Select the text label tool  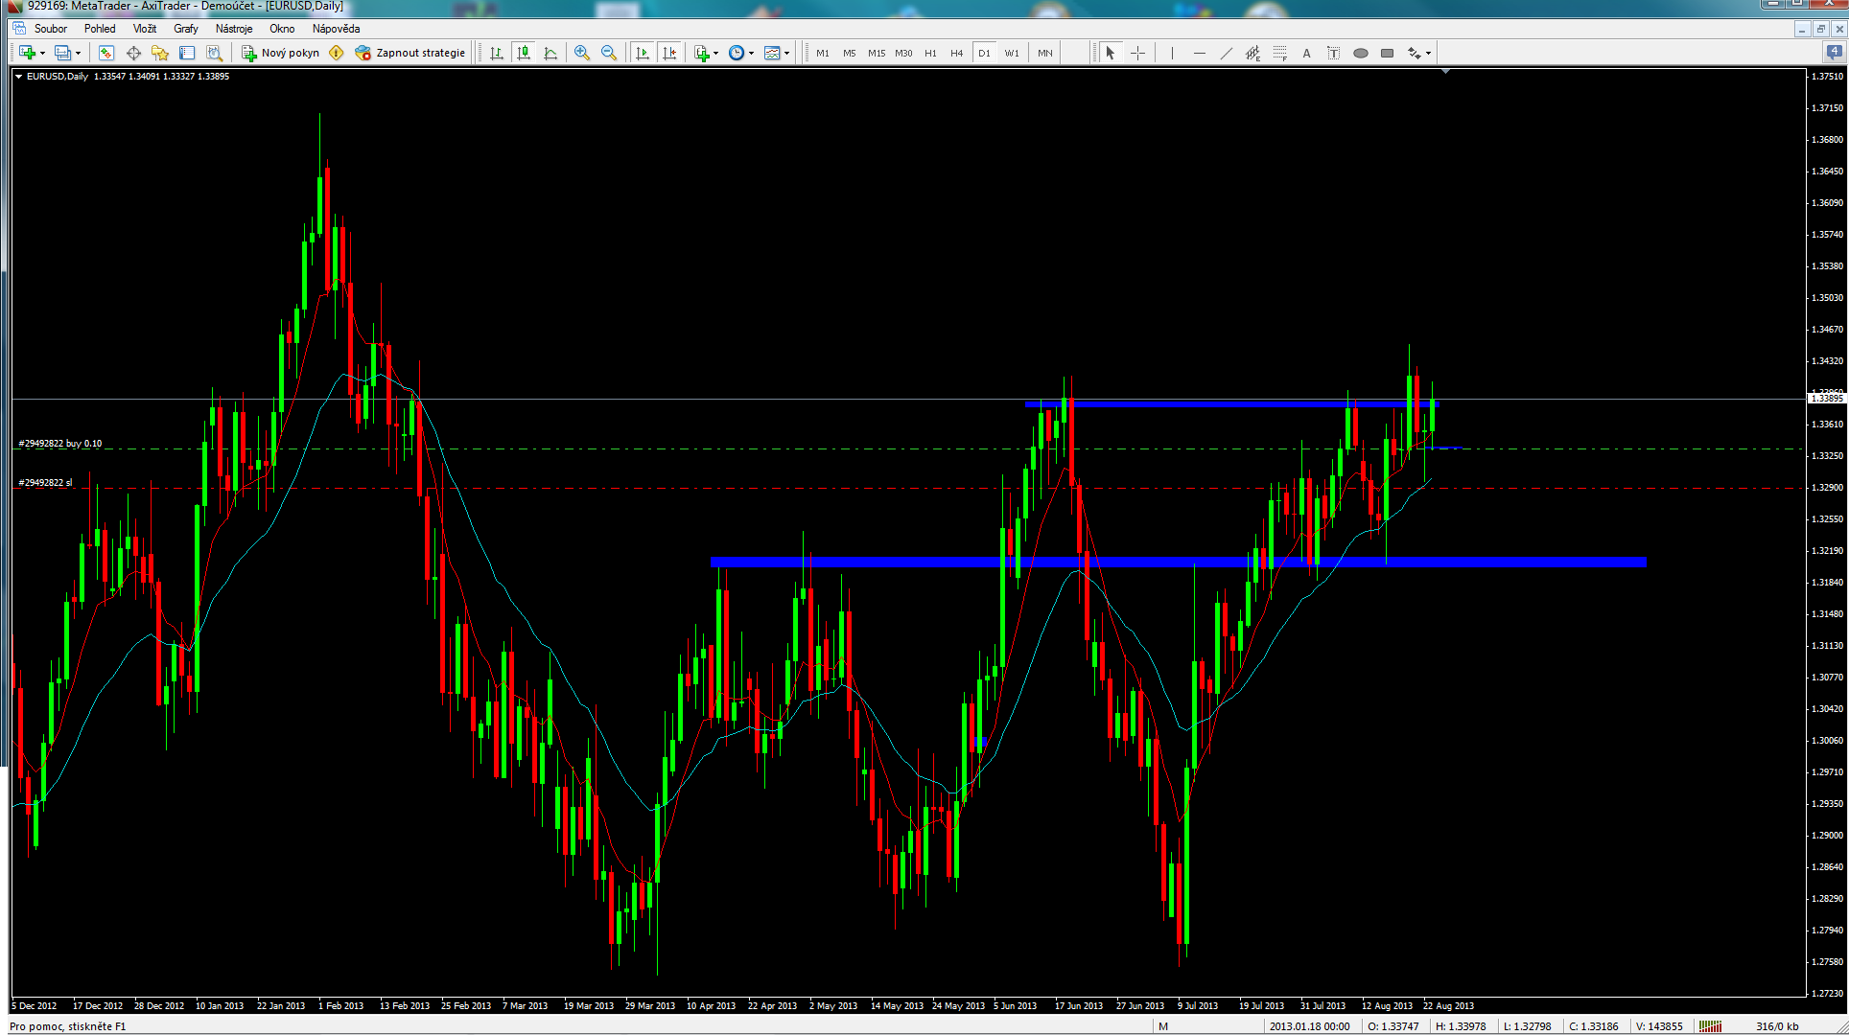(1333, 53)
